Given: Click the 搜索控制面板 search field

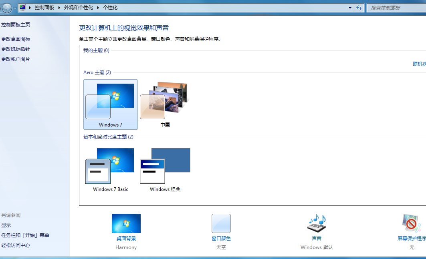Looking at the screenshot, I should click(x=397, y=8).
